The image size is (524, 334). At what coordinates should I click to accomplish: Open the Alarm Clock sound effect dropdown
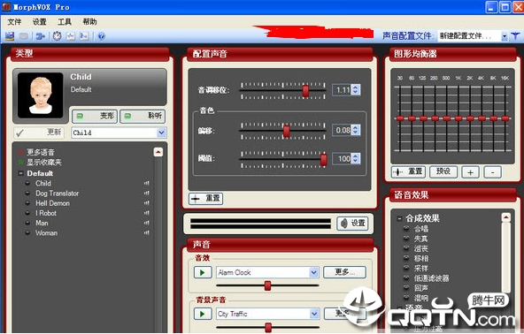(x=314, y=272)
